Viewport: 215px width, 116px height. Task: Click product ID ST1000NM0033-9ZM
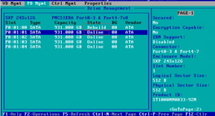pos(174,100)
